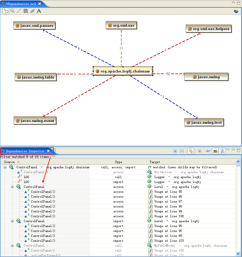Sort by the Source column header
This screenshot has width=242, height=257.
[x=45, y=162]
